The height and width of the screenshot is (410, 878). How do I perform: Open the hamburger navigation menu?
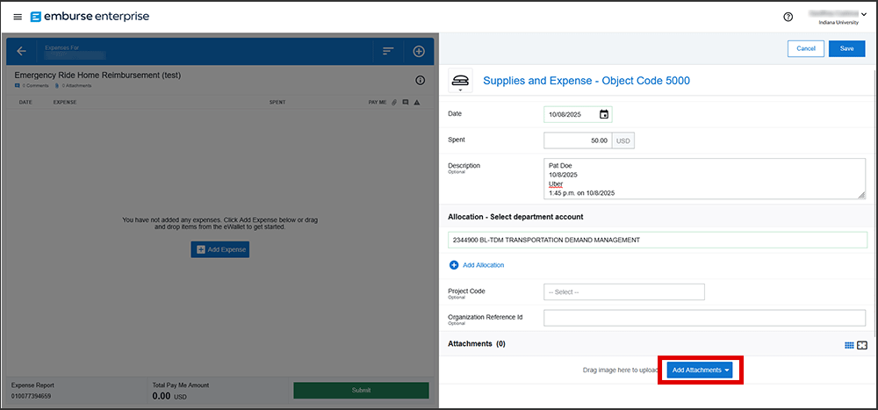click(18, 17)
